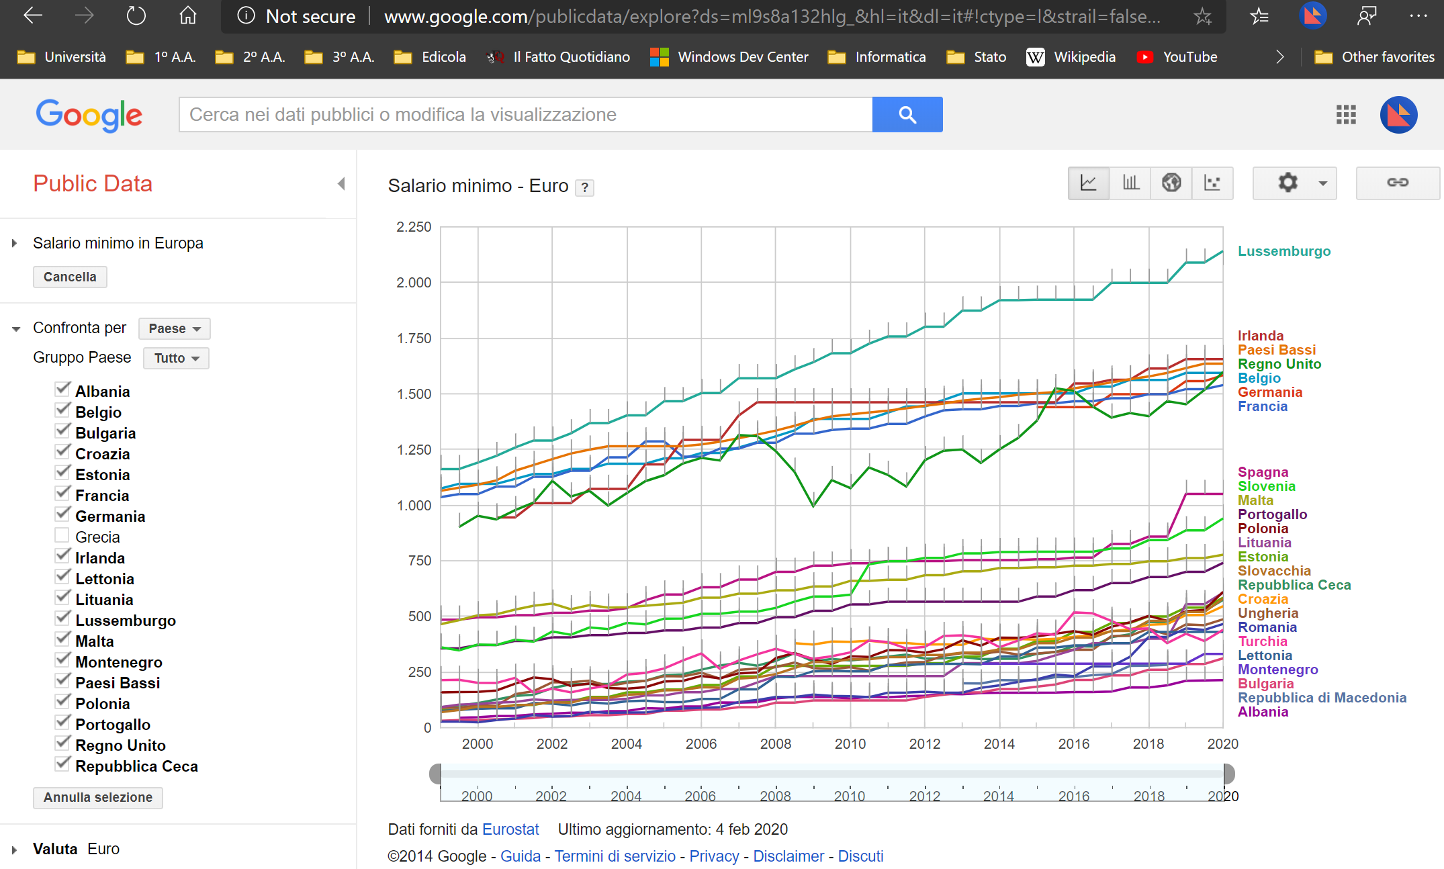
Task: Open the Wikipedia bookmark
Action: tap(1071, 57)
